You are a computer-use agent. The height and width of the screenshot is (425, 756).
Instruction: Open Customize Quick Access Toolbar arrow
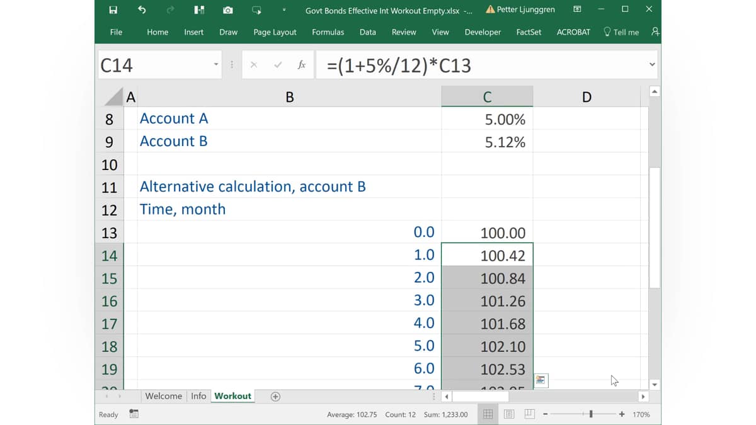(x=284, y=9)
